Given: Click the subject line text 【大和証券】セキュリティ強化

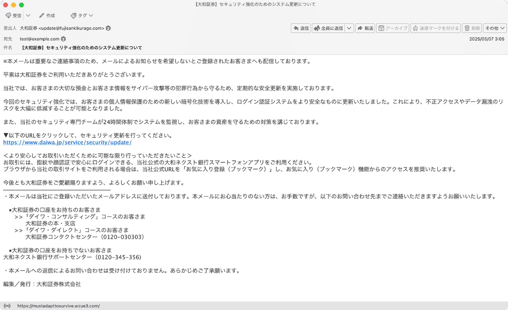Looking at the screenshot, I should [x=81, y=48].
